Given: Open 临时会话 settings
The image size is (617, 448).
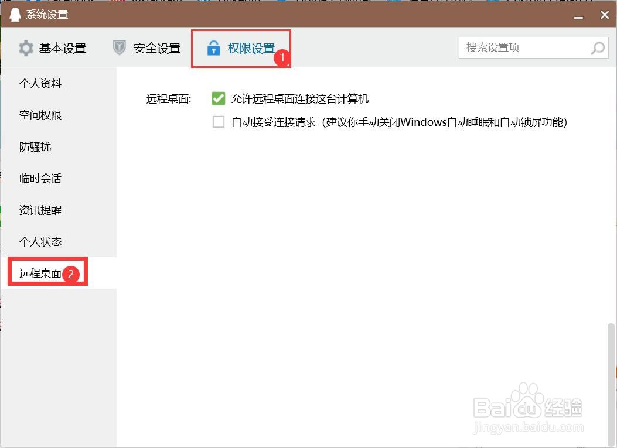Looking at the screenshot, I should (x=40, y=178).
